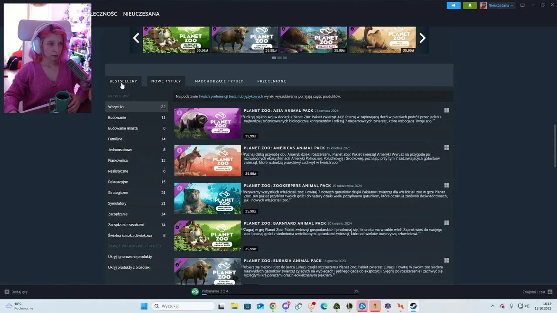
Task: Open the twoich preferencji treści lub językowych link
Action: click(231, 97)
